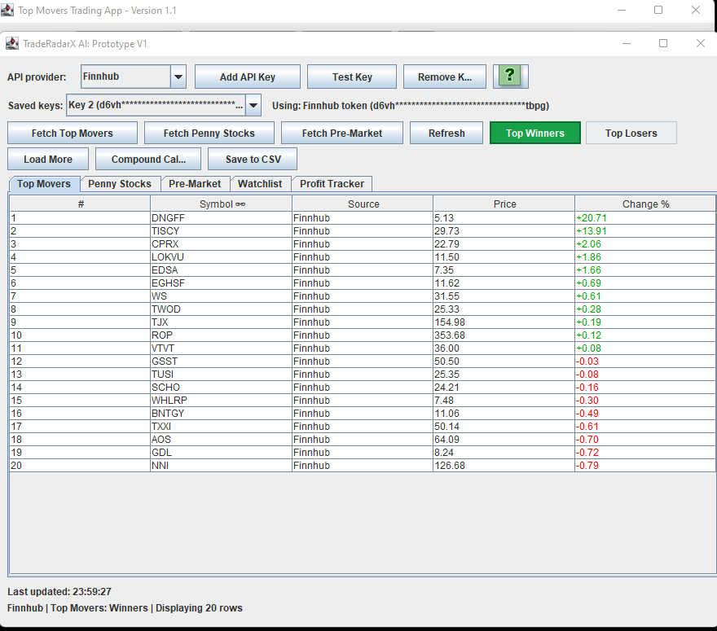Test the current API key
The image size is (717, 631).
click(351, 76)
